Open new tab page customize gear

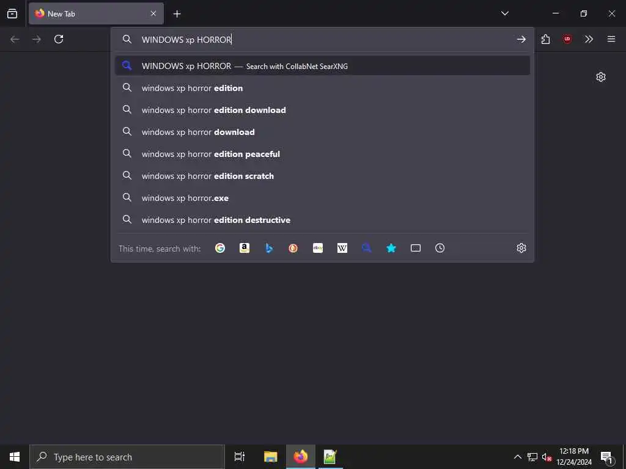pyautogui.click(x=601, y=77)
